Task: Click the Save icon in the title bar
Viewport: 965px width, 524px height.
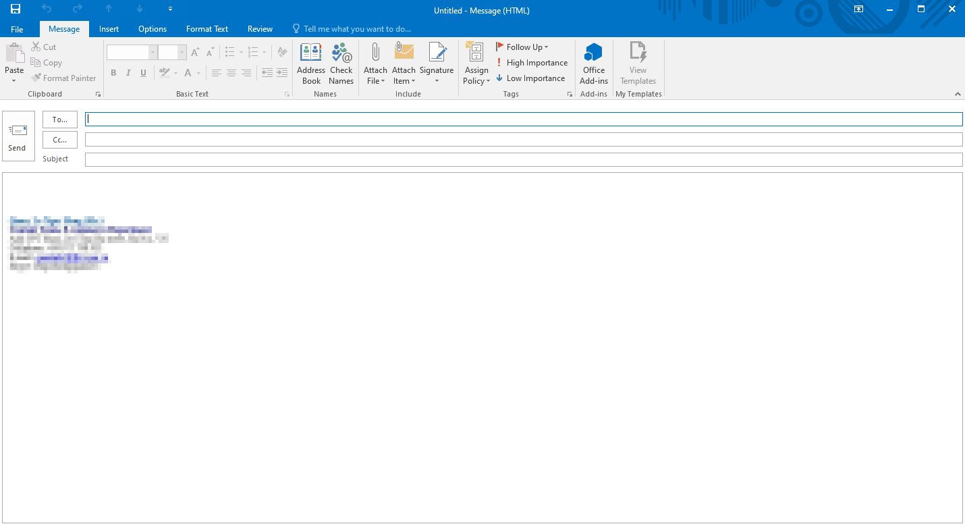Action: [16, 9]
